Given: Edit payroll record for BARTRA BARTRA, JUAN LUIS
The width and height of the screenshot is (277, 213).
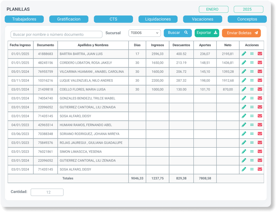Looking at the screenshot, I should point(244,54).
